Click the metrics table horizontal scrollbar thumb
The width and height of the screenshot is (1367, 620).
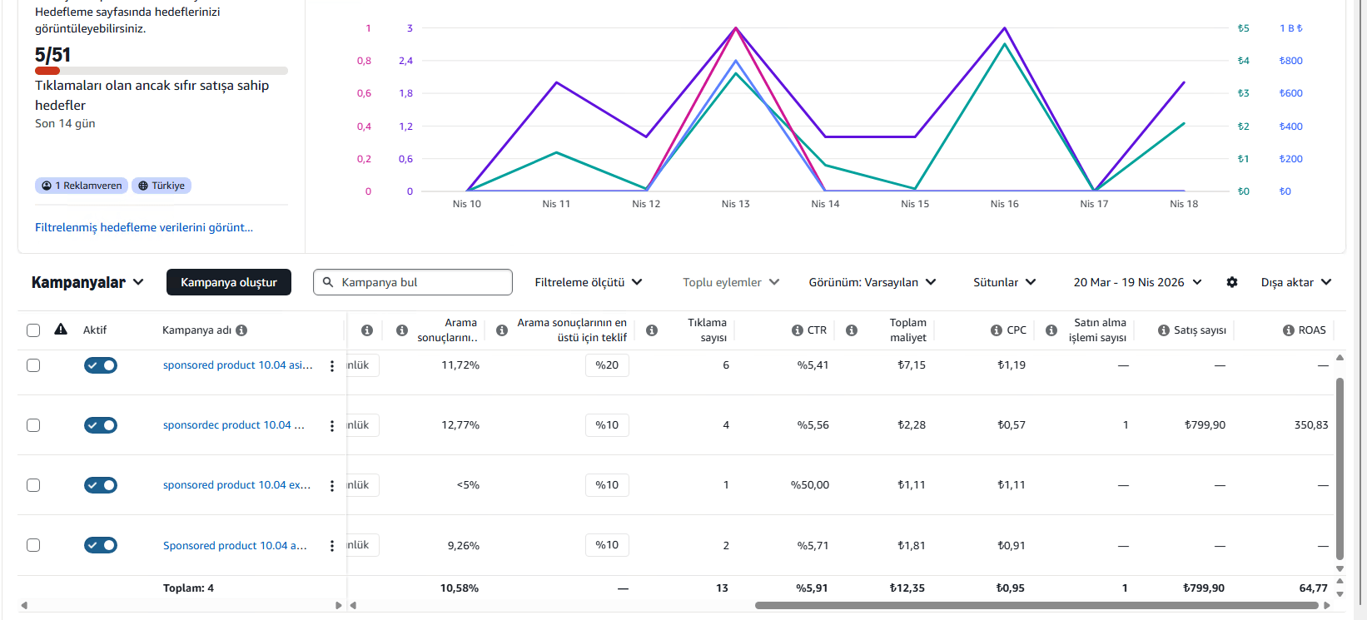(x=1036, y=605)
